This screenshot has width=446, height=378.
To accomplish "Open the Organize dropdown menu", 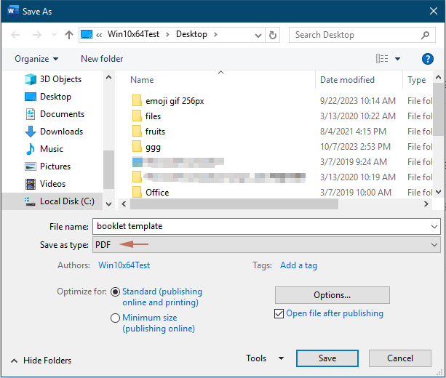I will tap(36, 59).
